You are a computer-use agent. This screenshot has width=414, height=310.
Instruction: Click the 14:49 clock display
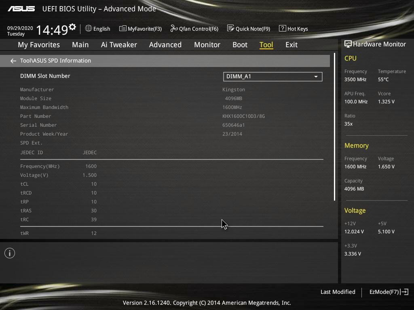pos(52,30)
